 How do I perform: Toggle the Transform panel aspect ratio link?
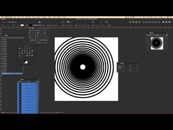(137, 66)
